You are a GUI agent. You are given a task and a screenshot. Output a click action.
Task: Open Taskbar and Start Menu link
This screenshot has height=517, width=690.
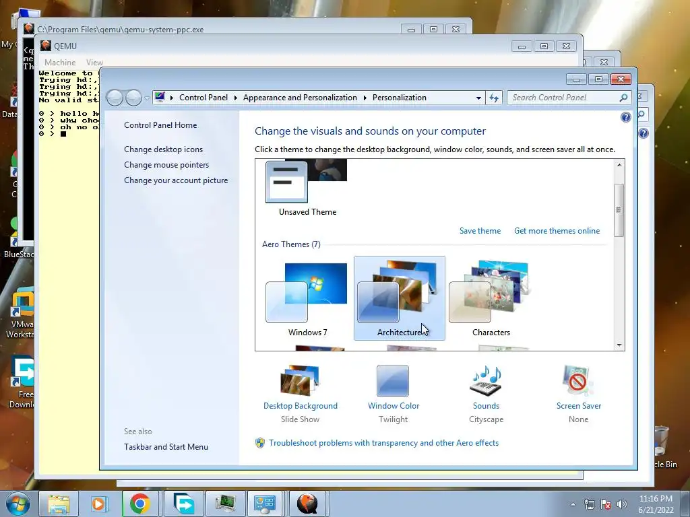(166, 447)
